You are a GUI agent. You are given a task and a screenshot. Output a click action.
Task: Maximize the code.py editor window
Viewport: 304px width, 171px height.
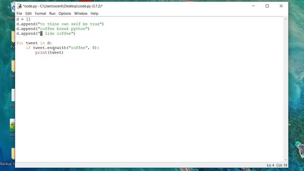pos(267,6)
